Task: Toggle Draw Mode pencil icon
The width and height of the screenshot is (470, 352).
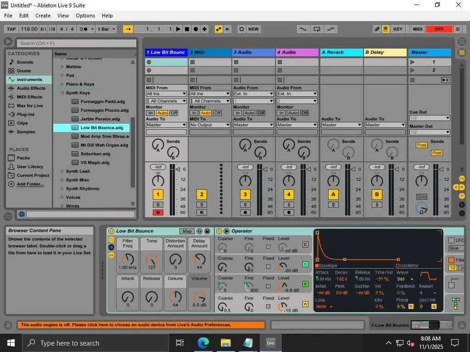Action: point(377,29)
